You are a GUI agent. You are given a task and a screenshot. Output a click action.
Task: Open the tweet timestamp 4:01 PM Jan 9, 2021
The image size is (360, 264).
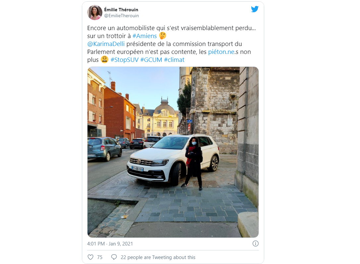pyautogui.click(x=110, y=244)
